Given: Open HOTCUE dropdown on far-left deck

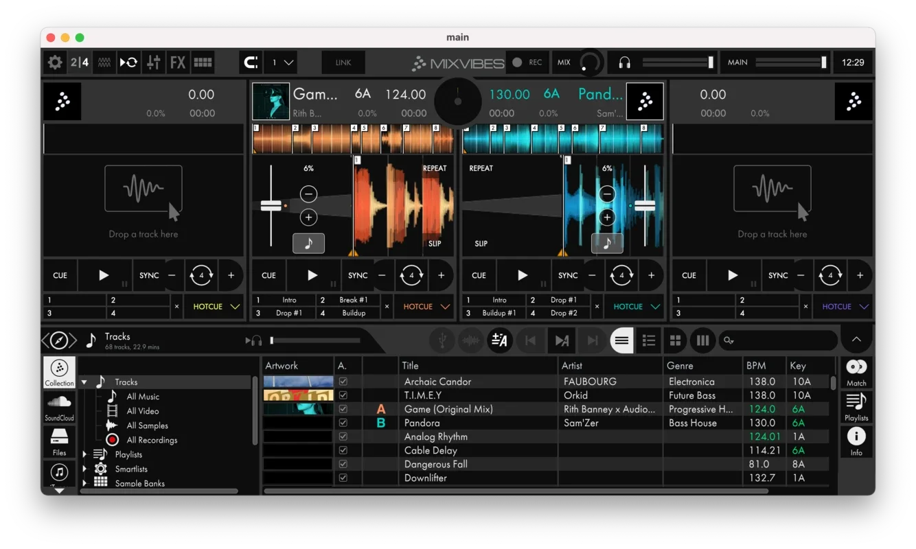Looking at the screenshot, I should (x=216, y=307).
